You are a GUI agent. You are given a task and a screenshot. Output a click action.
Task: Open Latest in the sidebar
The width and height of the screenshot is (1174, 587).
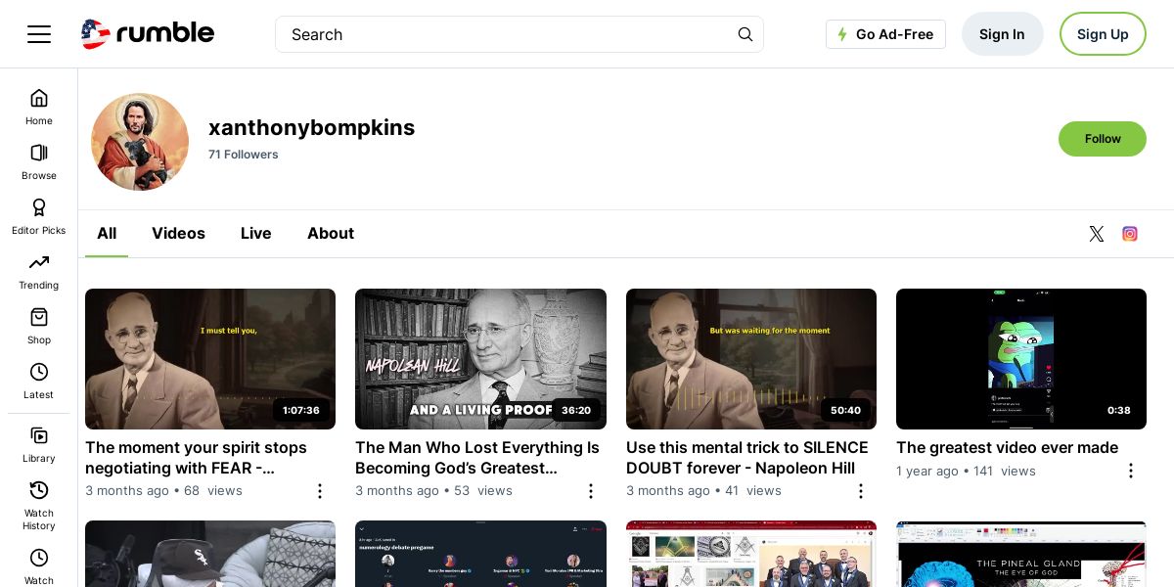pos(39,381)
